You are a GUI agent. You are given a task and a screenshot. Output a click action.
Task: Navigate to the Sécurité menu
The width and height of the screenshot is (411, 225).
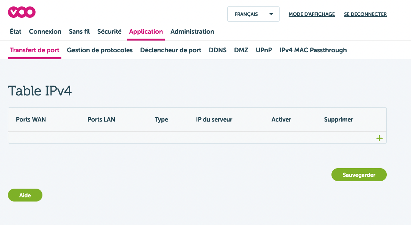tap(109, 31)
